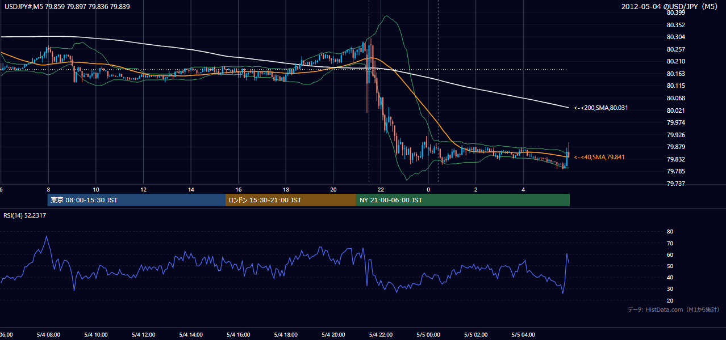Click the 5/4 12:00 time label
The width and height of the screenshot is (726, 340).
[x=143, y=335]
